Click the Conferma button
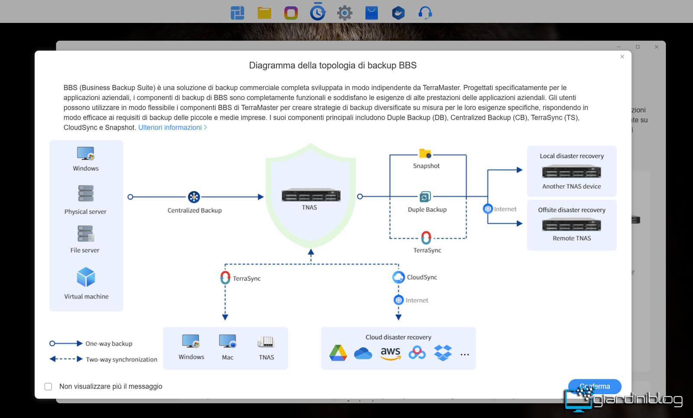This screenshot has width=693, height=418. pyautogui.click(x=595, y=386)
